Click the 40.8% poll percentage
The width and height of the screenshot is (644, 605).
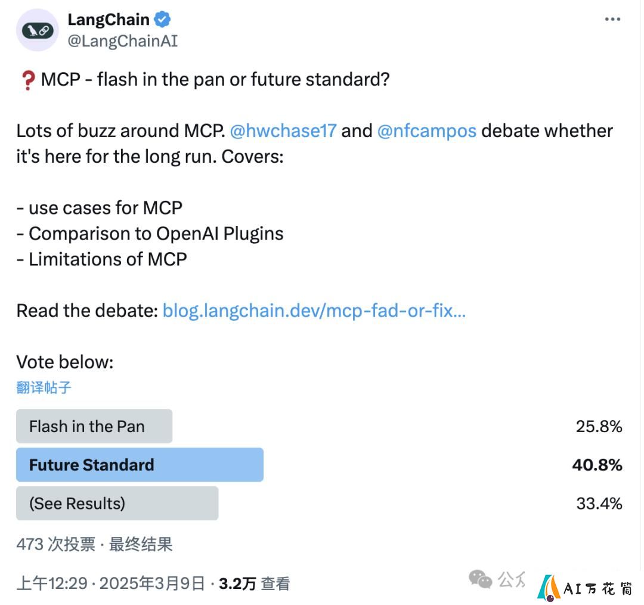point(597,464)
